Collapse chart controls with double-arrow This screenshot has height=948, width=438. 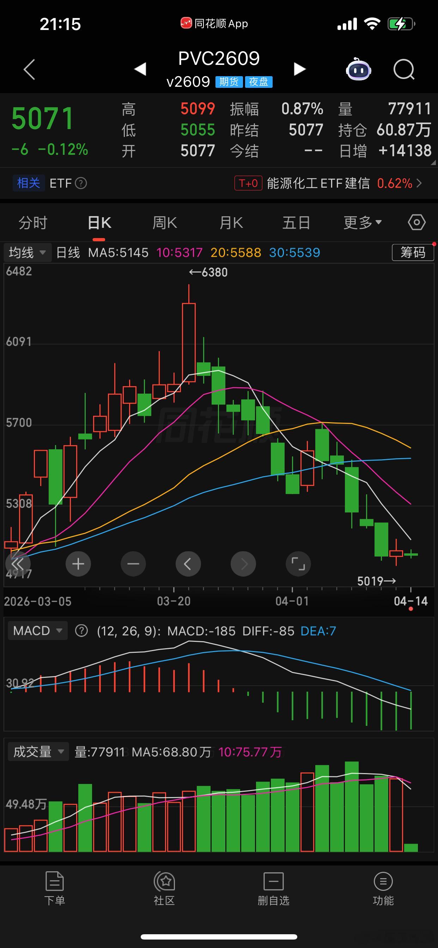click(18, 564)
